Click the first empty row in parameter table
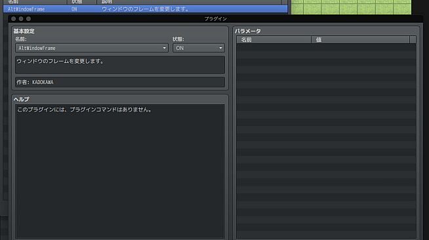The image size is (429, 240). tap(326, 47)
